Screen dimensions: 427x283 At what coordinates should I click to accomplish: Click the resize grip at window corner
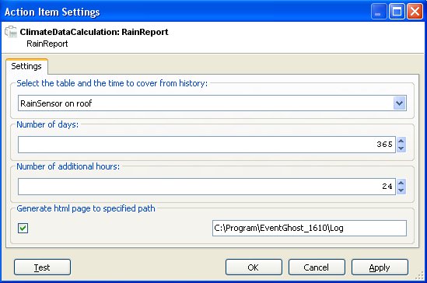tap(419, 276)
